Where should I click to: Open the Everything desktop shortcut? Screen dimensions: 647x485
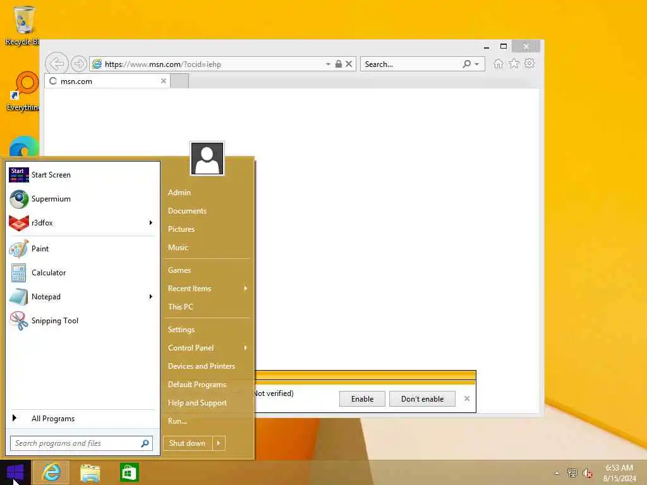(23, 92)
